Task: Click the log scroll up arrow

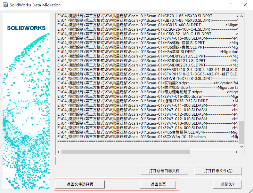Action: [241, 16]
